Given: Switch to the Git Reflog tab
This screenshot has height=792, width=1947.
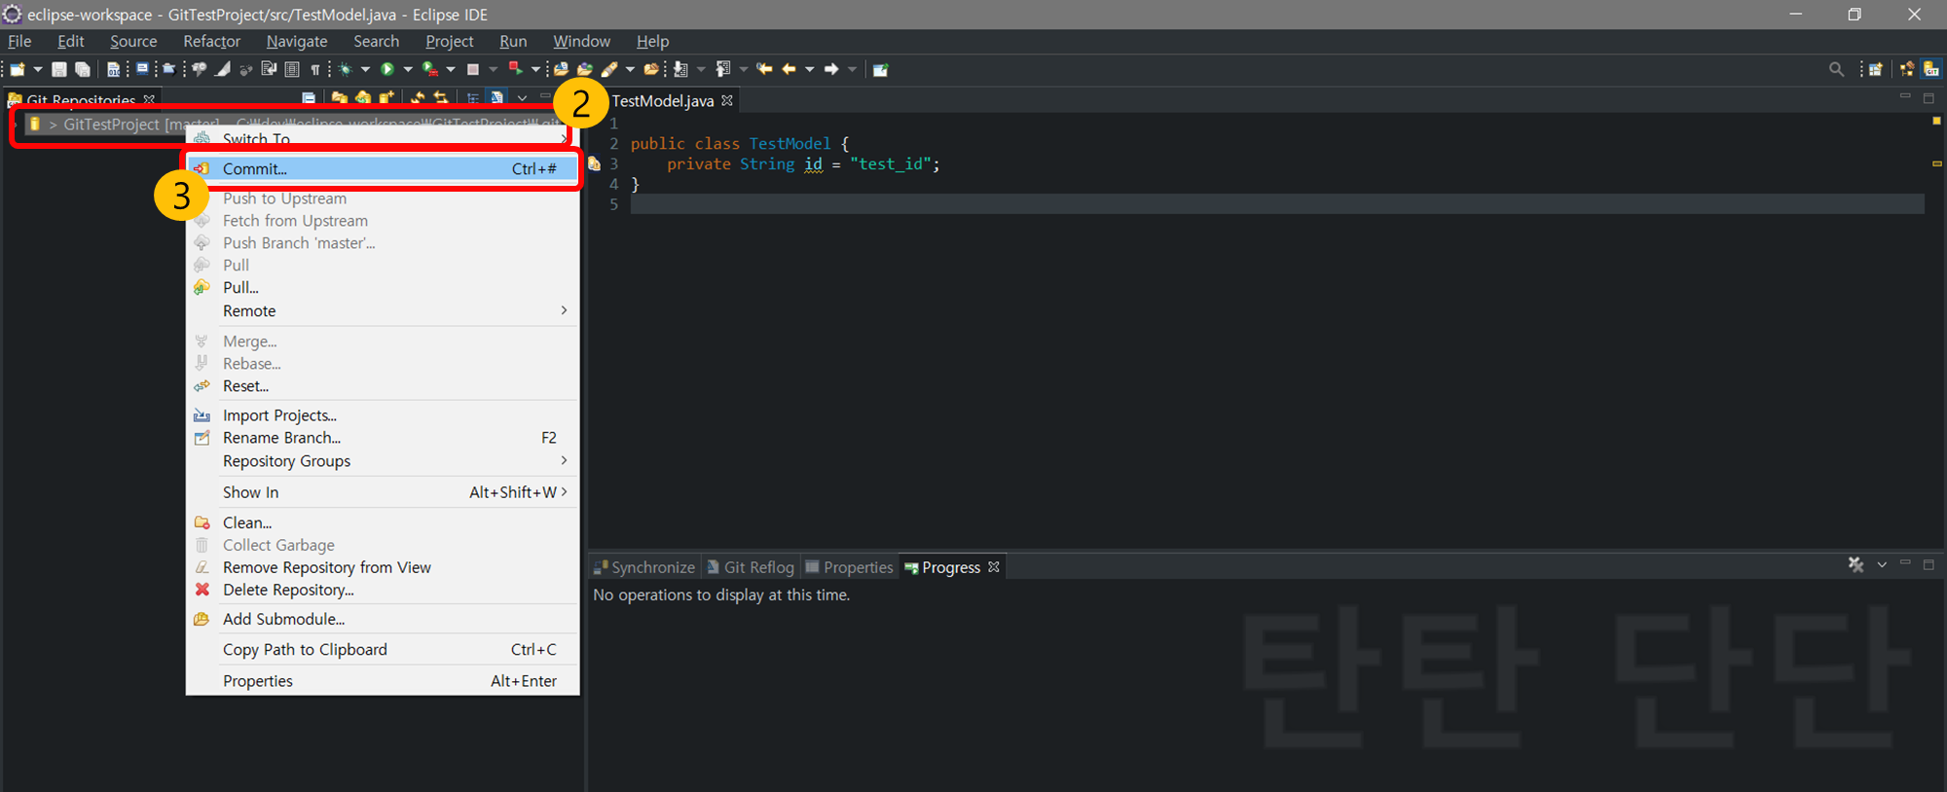Looking at the screenshot, I should pos(750,567).
